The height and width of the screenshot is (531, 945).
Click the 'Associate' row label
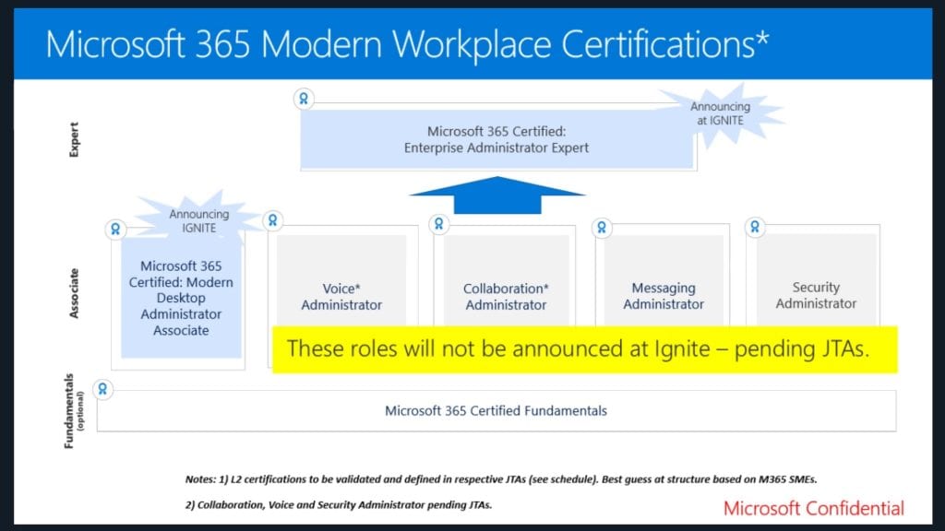click(74, 293)
